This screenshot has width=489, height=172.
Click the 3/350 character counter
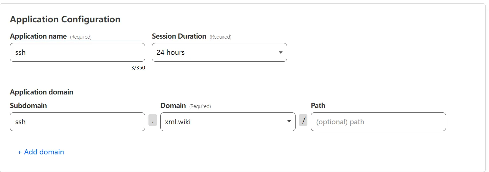coord(138,68)
